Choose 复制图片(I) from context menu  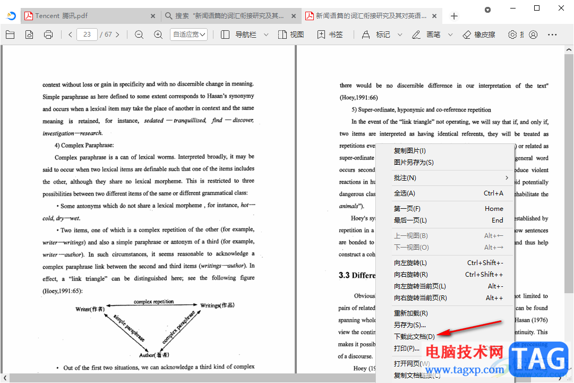446,150
